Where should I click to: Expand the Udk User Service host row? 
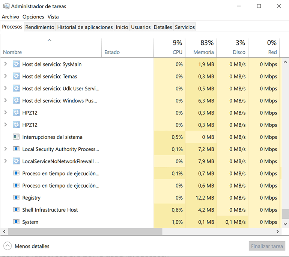click(x=5, y=89)
